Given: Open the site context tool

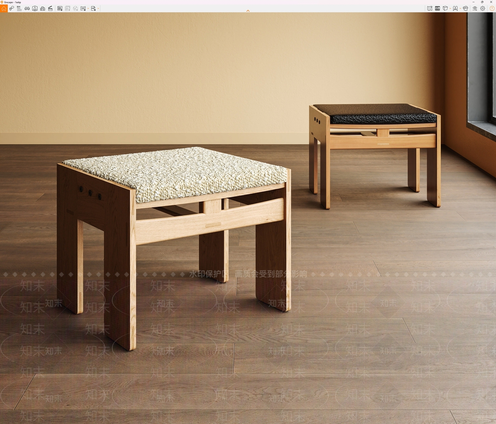Looking at the screenshot, I should click(35, 9).
